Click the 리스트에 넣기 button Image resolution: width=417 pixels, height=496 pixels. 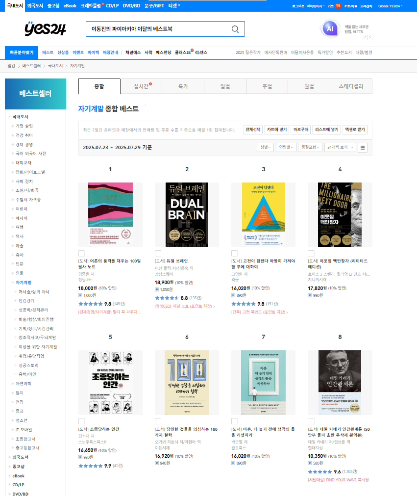(327, 130)
